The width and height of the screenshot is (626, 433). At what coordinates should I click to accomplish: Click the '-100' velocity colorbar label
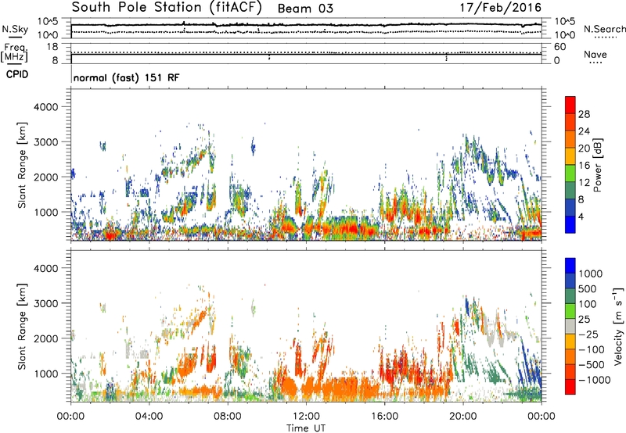coord(591,349)
